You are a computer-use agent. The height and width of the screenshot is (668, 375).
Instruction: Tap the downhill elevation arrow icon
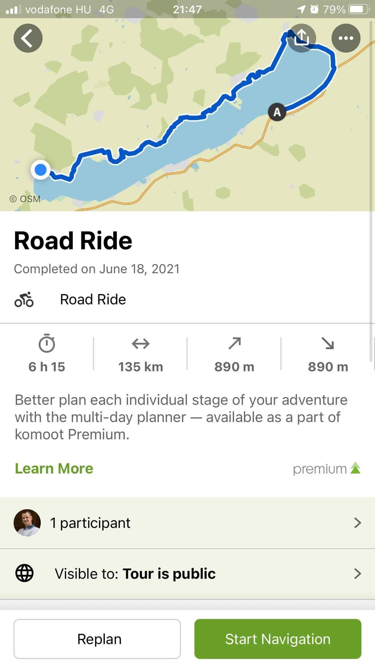(x=328, y=343)
